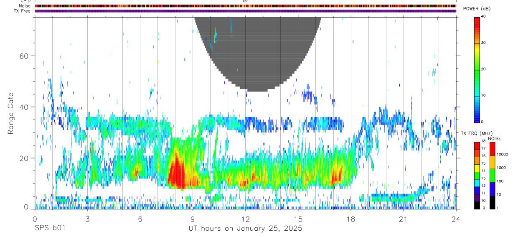Click the '21' tick on the UT hours axis
The width and height of the screenshot is (513, 237).
[403, 219]
